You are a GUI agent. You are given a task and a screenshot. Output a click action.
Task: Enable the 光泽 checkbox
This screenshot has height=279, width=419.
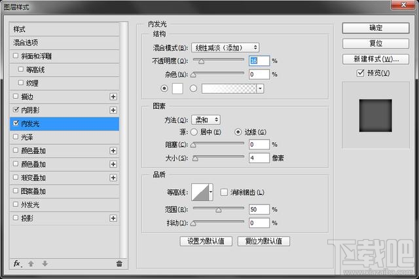[x=16, y=137]
